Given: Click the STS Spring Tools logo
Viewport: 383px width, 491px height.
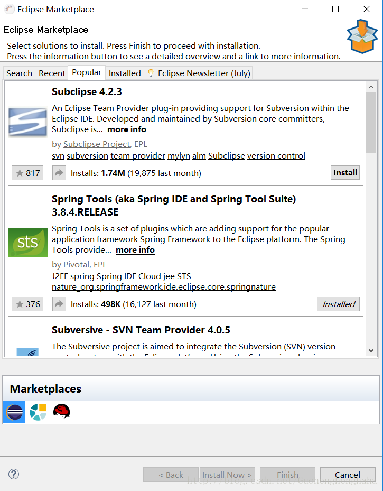Looking at the screenshot, I should click(x=27, y=243).
